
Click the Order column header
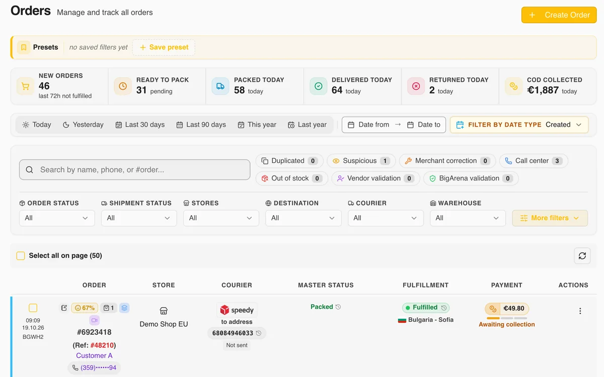[x=94, y=285]
